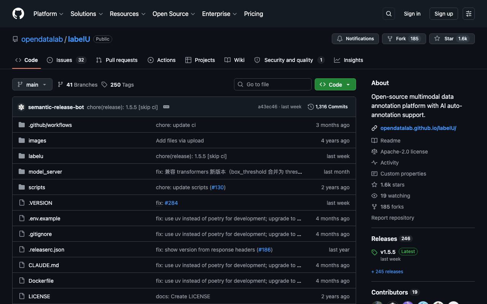Visit opendatalab.github.io/labelU/ website
Screen dimensions: 487x304
click(418, 128)
